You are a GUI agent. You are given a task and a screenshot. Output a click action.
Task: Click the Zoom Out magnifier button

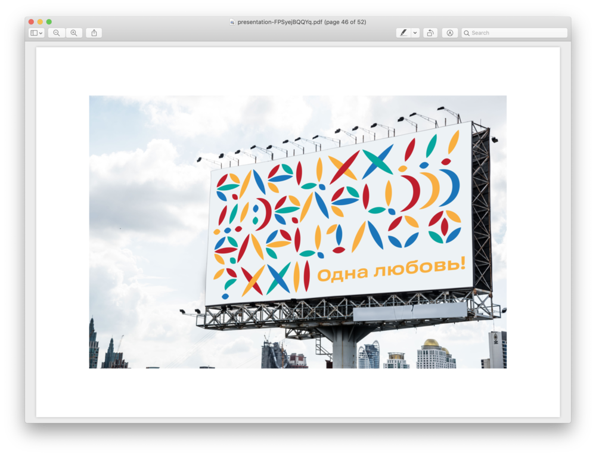coord(56,33)
